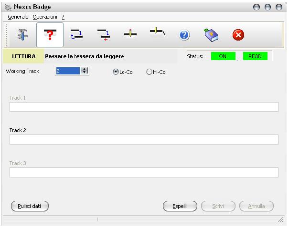289x228 pixels.
Task: Open the settings wrench-and-hammer tool
Action: point(22,35)
